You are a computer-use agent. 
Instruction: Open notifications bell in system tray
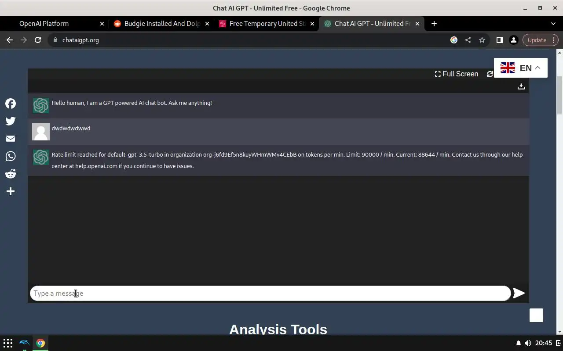(x=518, y=343)
